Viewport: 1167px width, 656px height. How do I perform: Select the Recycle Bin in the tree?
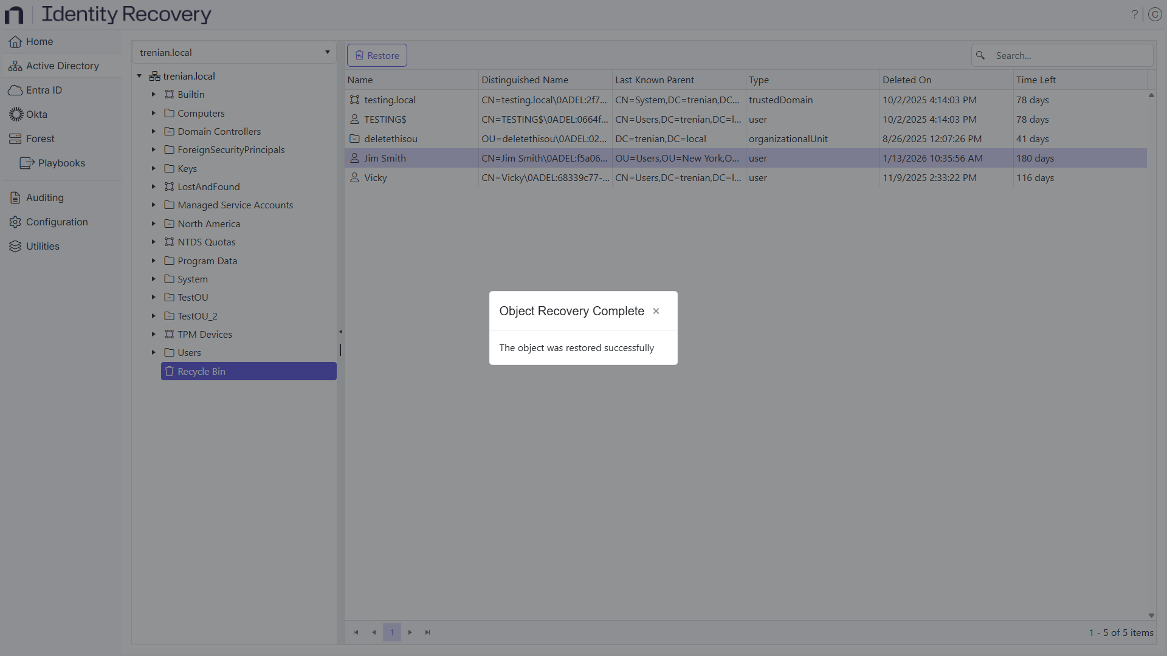point(201,371)
